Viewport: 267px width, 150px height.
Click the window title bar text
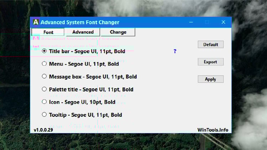click(x=80, y=22)
